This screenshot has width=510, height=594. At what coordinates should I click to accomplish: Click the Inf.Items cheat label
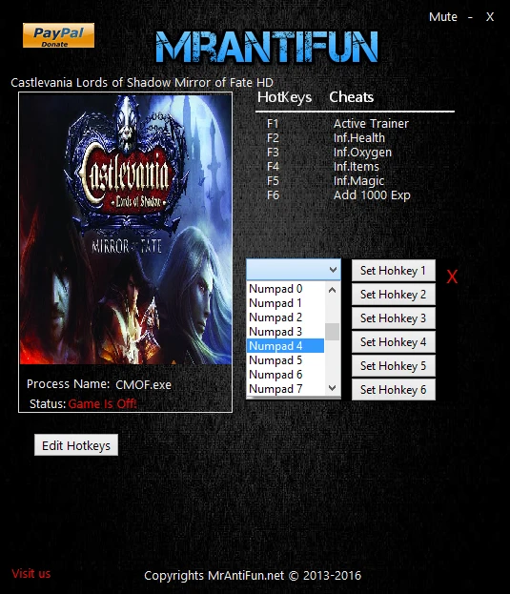[x=356, y=167]
